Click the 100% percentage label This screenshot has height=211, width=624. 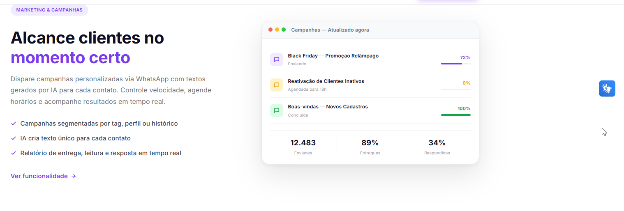[464, 108]
